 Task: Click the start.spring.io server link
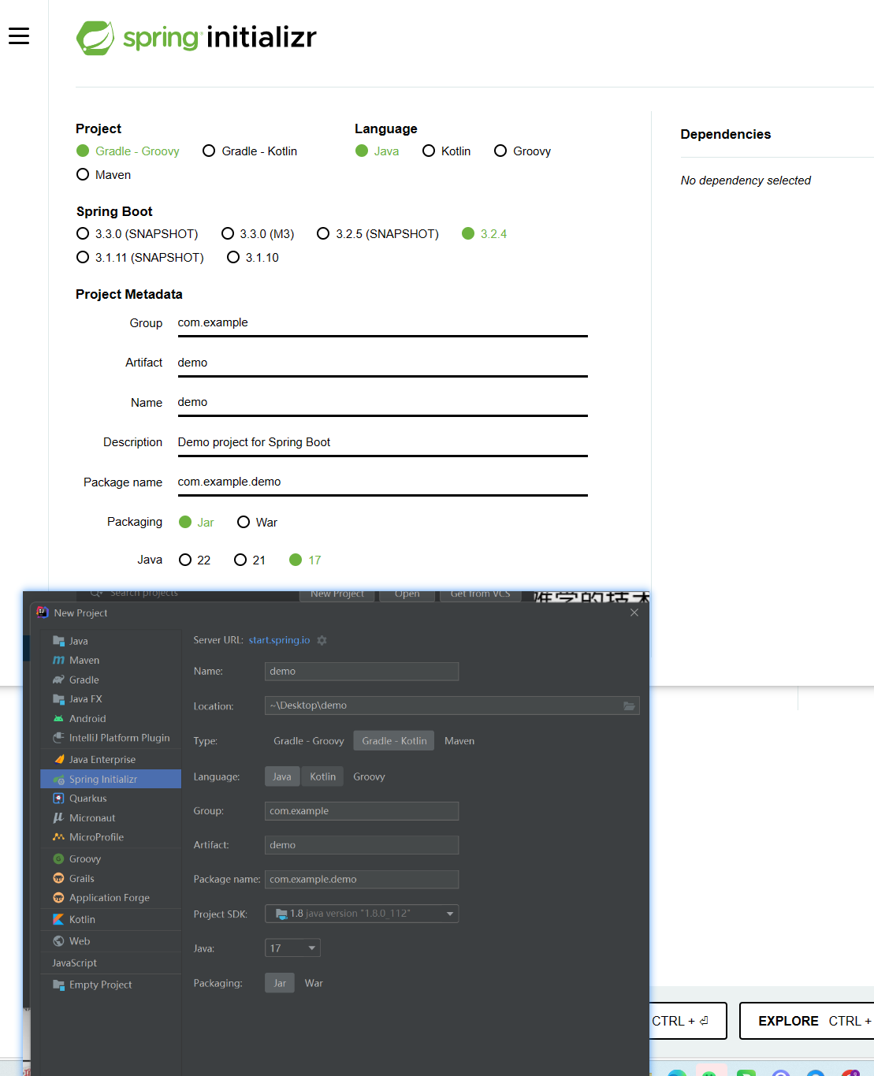(279, 640)
